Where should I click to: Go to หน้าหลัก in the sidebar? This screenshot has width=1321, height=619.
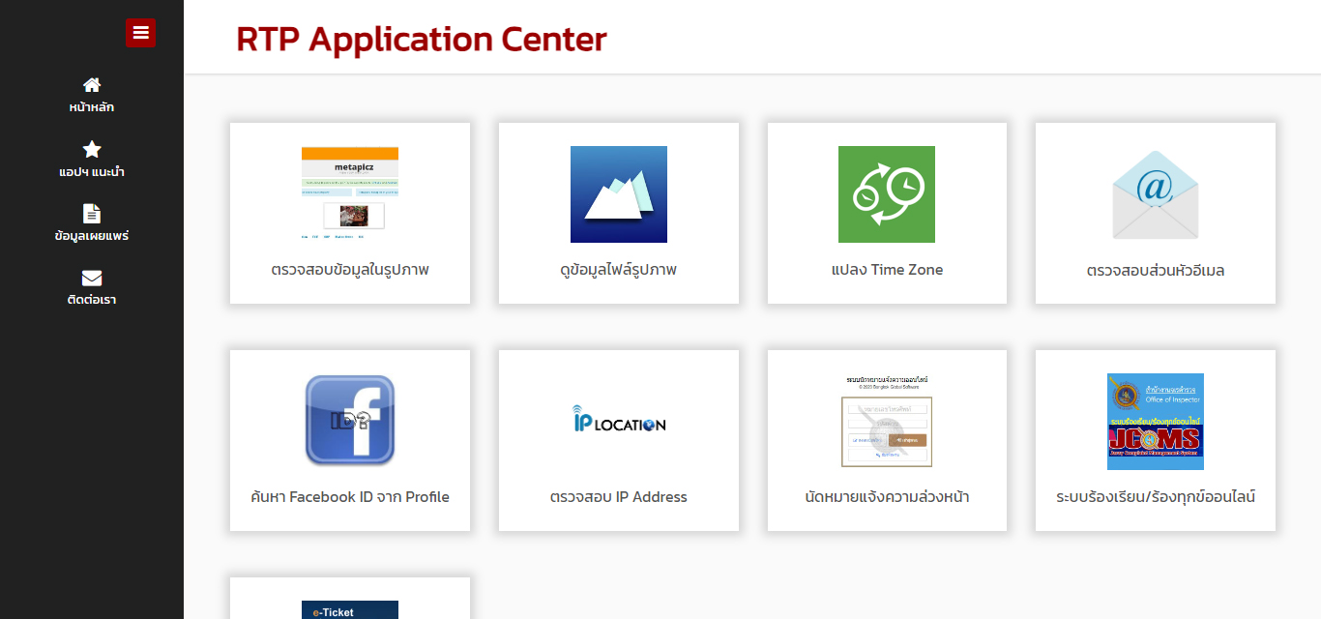click(x=92, y=107)
